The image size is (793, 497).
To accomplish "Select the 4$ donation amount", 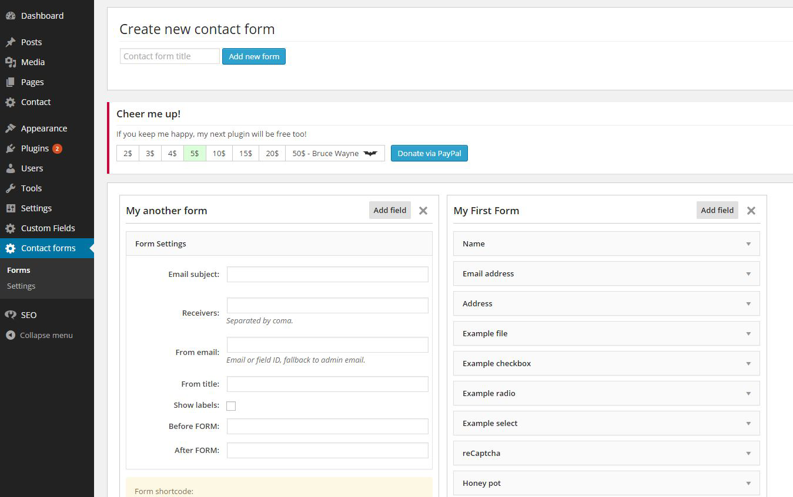I will click(172, 153).
